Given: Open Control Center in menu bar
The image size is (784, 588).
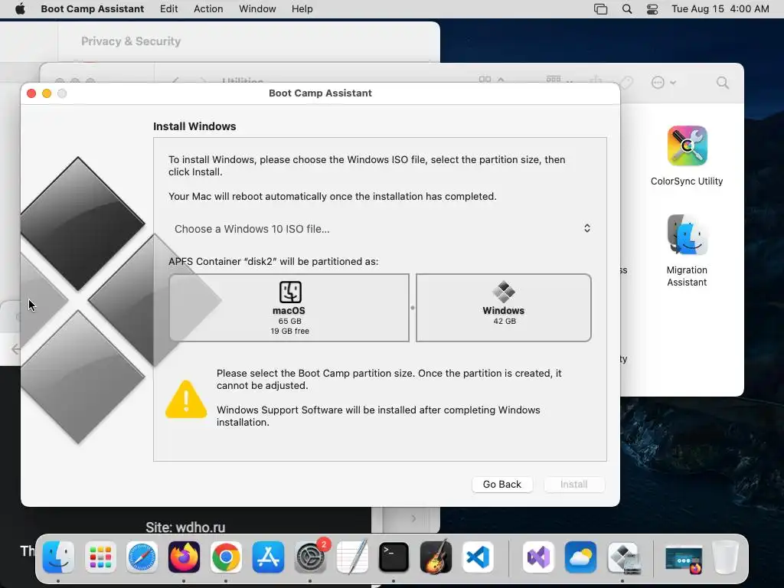Looking at the screenshot, I should (x=652, y=9).
